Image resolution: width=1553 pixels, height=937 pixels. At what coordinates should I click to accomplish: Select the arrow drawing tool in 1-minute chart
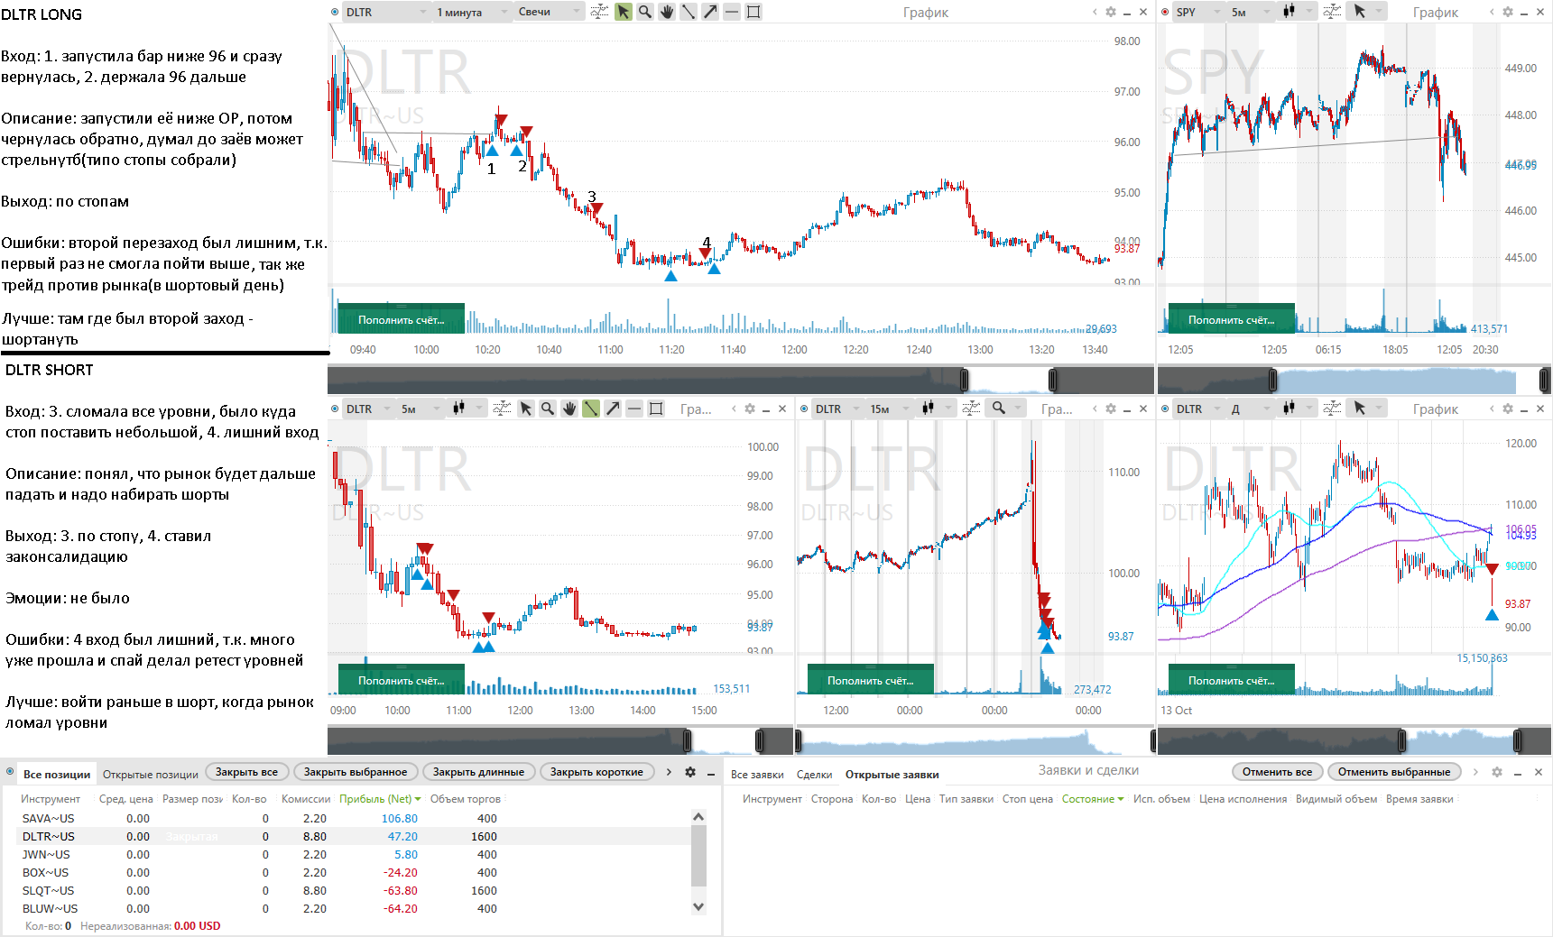pos(709,12)
